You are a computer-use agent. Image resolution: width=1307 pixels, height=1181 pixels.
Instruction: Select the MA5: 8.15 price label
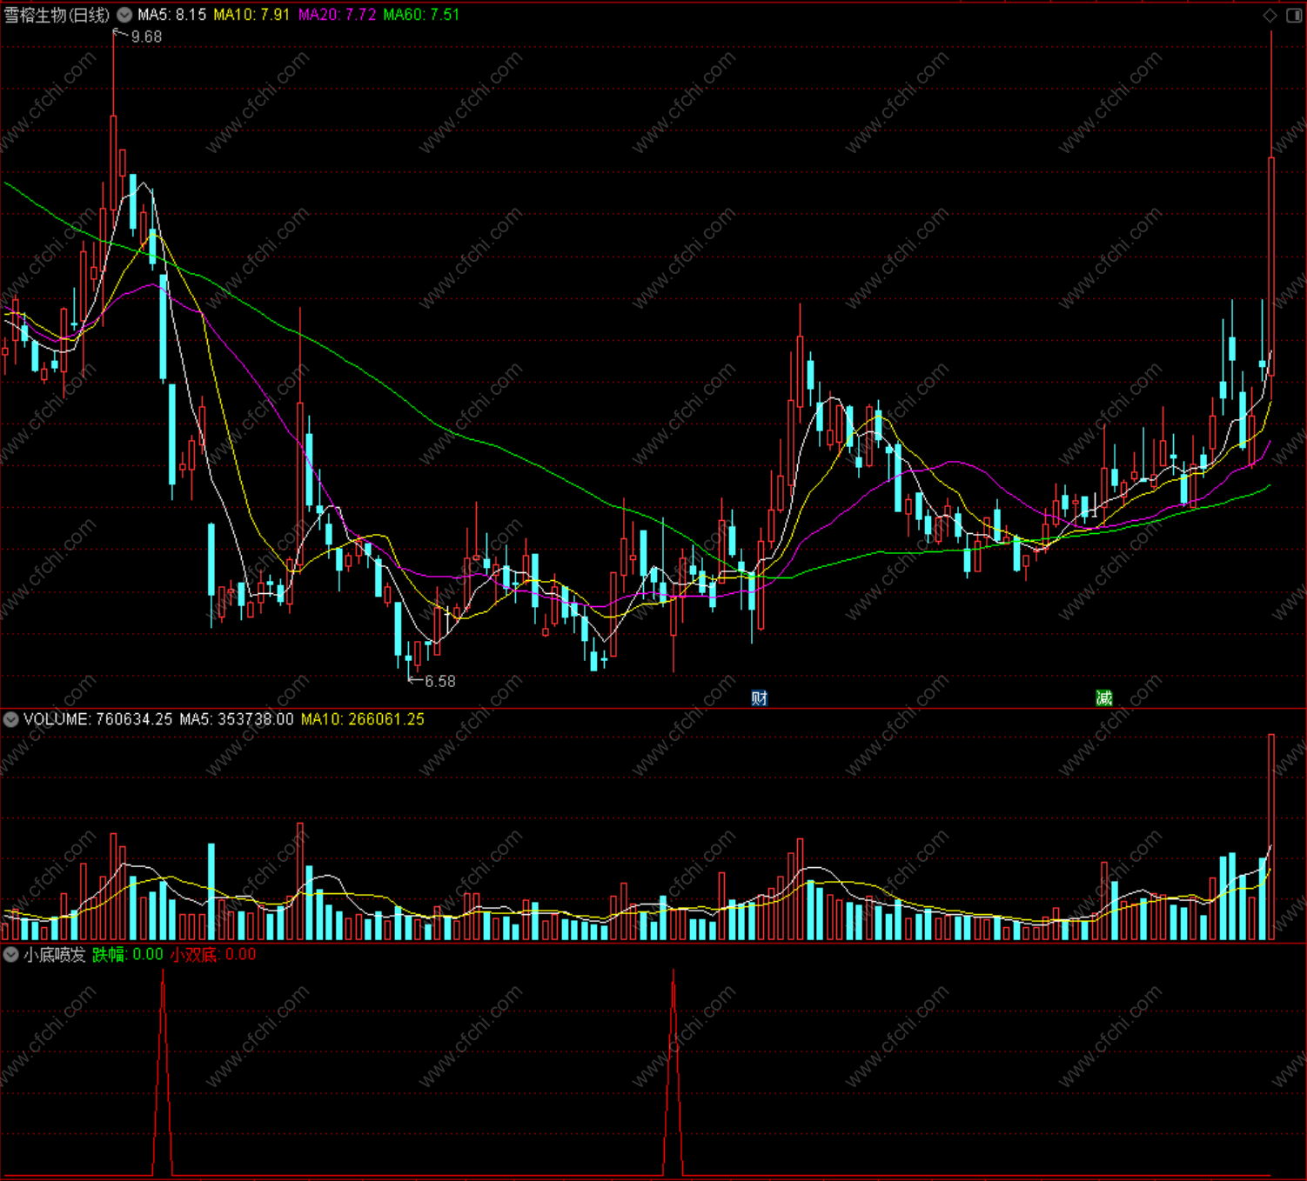pos(172,15)
